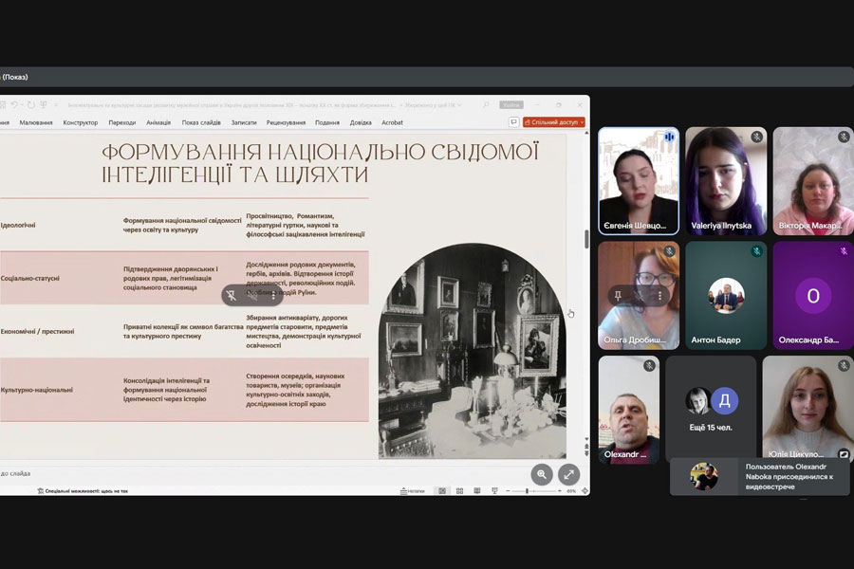Click search magnifier in PowerPoint title bar

pos(486,104)
